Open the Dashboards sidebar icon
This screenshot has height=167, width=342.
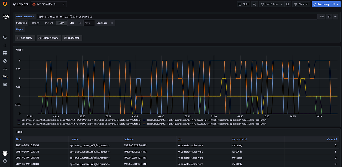(x=5, y=53)
